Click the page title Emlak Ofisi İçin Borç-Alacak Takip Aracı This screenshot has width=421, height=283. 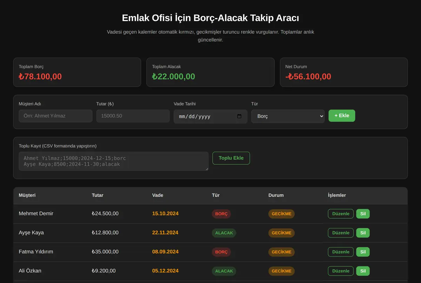(210, 18)
